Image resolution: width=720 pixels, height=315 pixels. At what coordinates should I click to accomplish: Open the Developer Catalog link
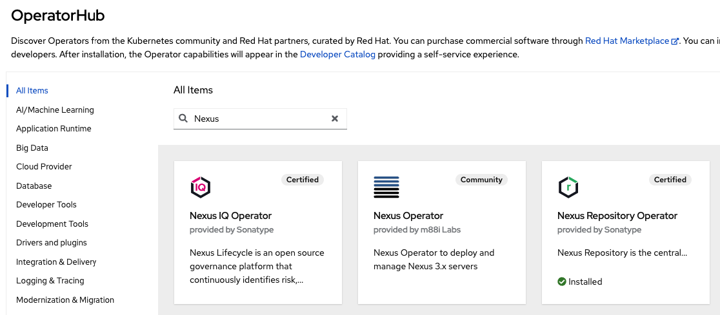(337, 55)
